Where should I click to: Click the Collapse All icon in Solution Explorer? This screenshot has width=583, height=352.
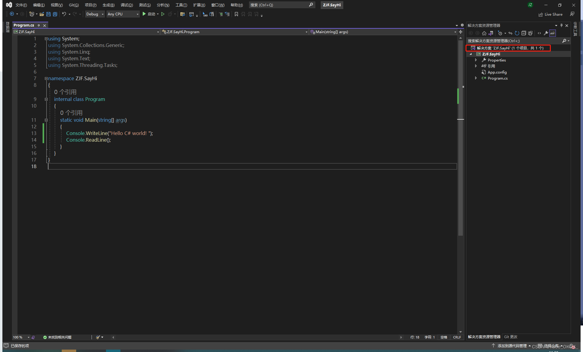pos(524,33)
